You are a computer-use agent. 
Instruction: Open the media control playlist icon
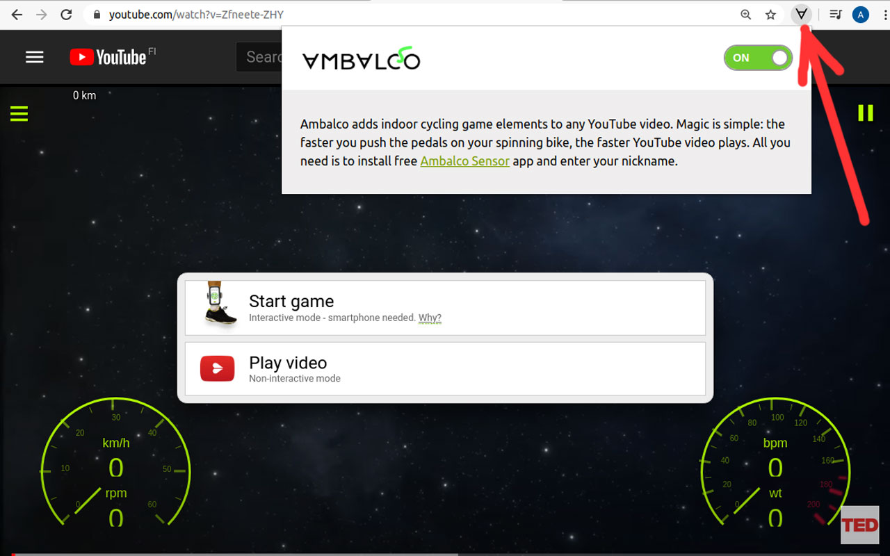click(x=836, y=15)
